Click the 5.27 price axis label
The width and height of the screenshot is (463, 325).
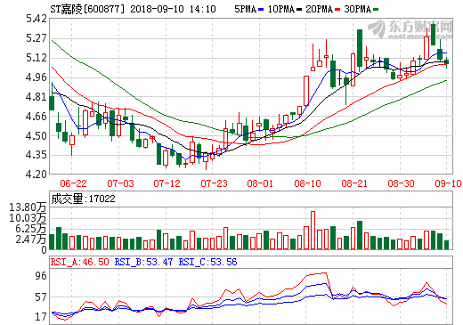[x=37, y=38]
